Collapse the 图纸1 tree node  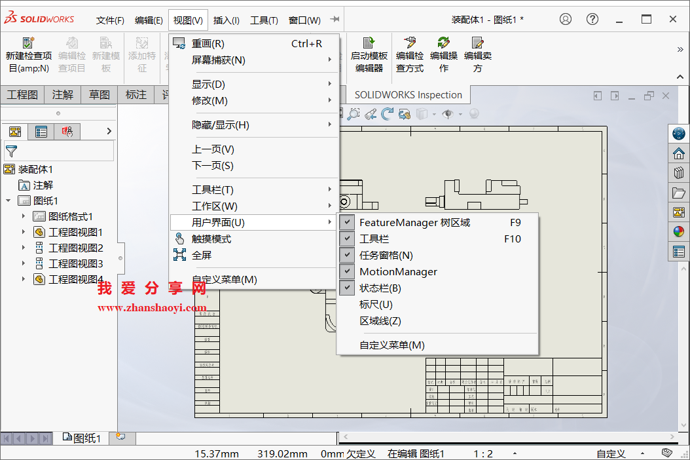click(x=8, y=201)
